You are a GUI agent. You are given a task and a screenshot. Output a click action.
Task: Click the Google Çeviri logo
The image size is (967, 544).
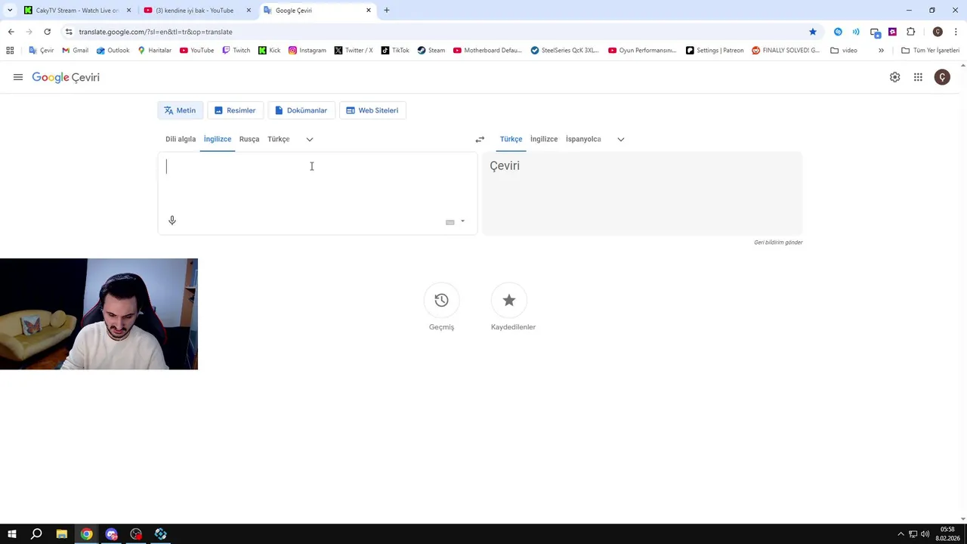click(66, 77)
